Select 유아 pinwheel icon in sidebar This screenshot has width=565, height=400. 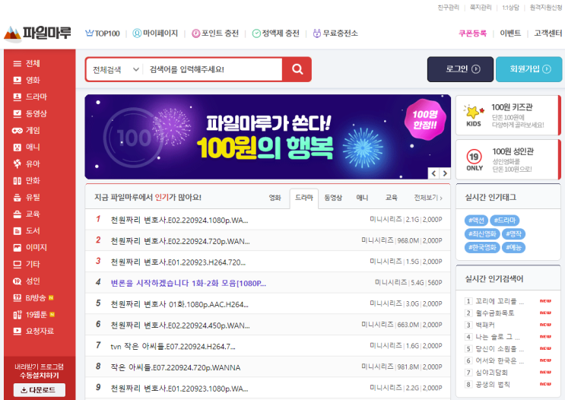click(17, 164)
